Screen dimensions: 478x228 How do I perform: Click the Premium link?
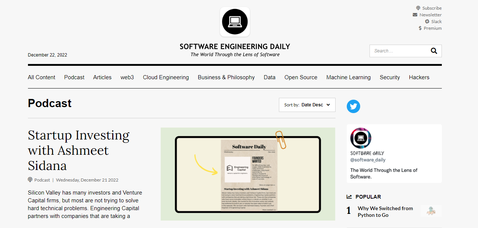point(433,28)
